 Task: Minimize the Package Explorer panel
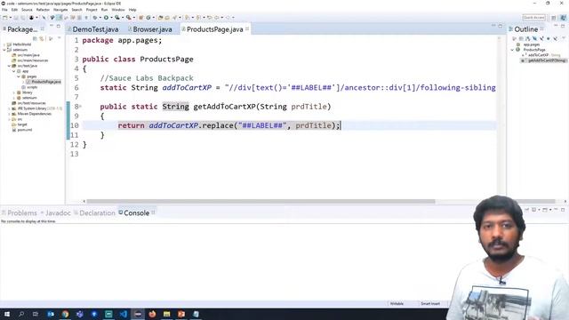point(52,26)
